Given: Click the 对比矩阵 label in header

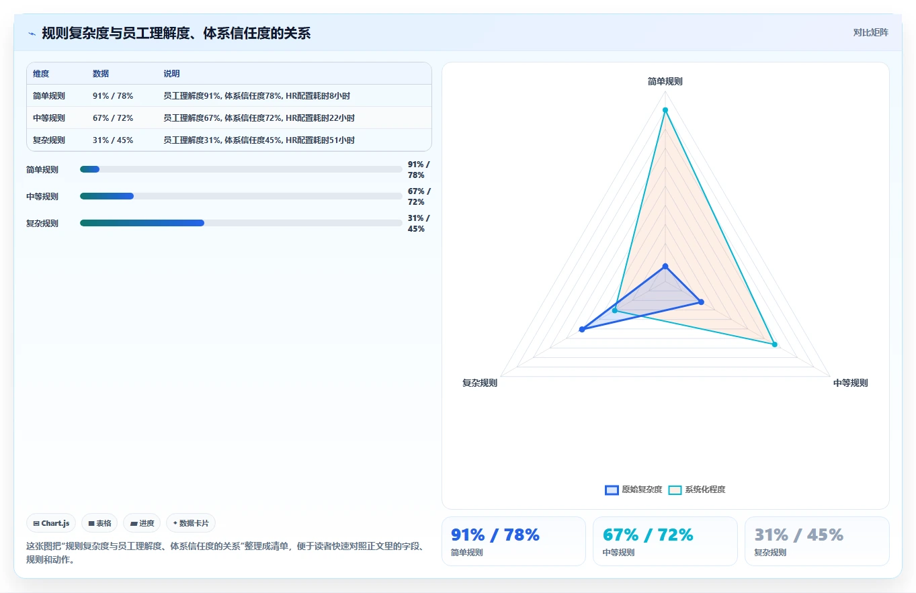Looking at the screenshot, I should (x=870, y=32).
